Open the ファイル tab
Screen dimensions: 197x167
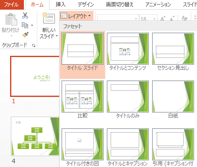[x=11, y=5]
